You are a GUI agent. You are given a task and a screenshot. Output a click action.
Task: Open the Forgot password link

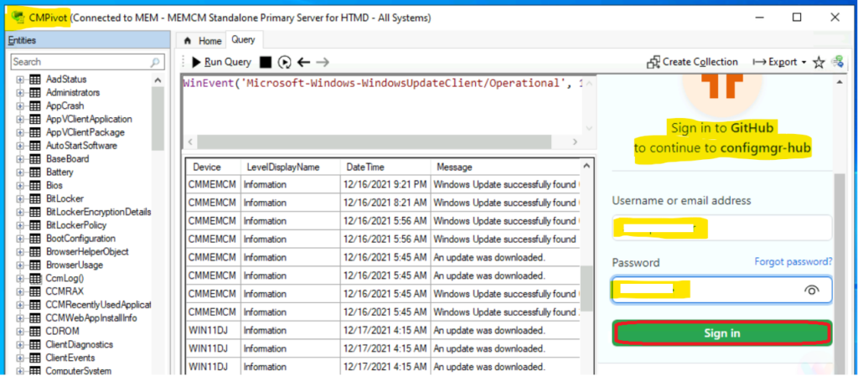(793, 262)
